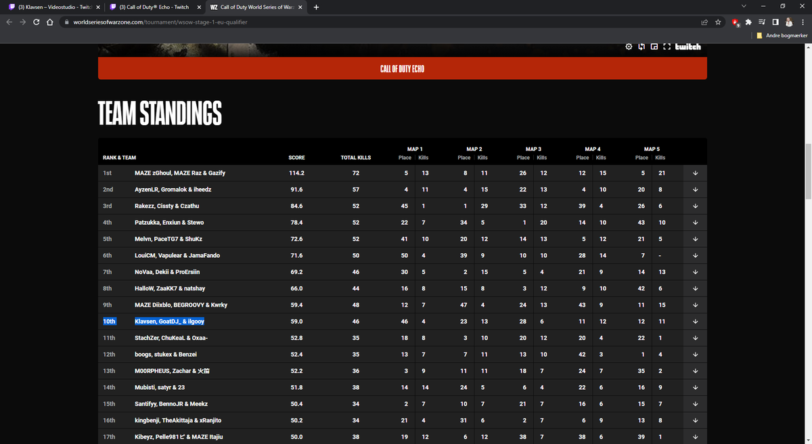The image size is (812, 444).
Task: Expand StachZer, ChukeaL & Oxaa- row
Action: pos(696,338)
